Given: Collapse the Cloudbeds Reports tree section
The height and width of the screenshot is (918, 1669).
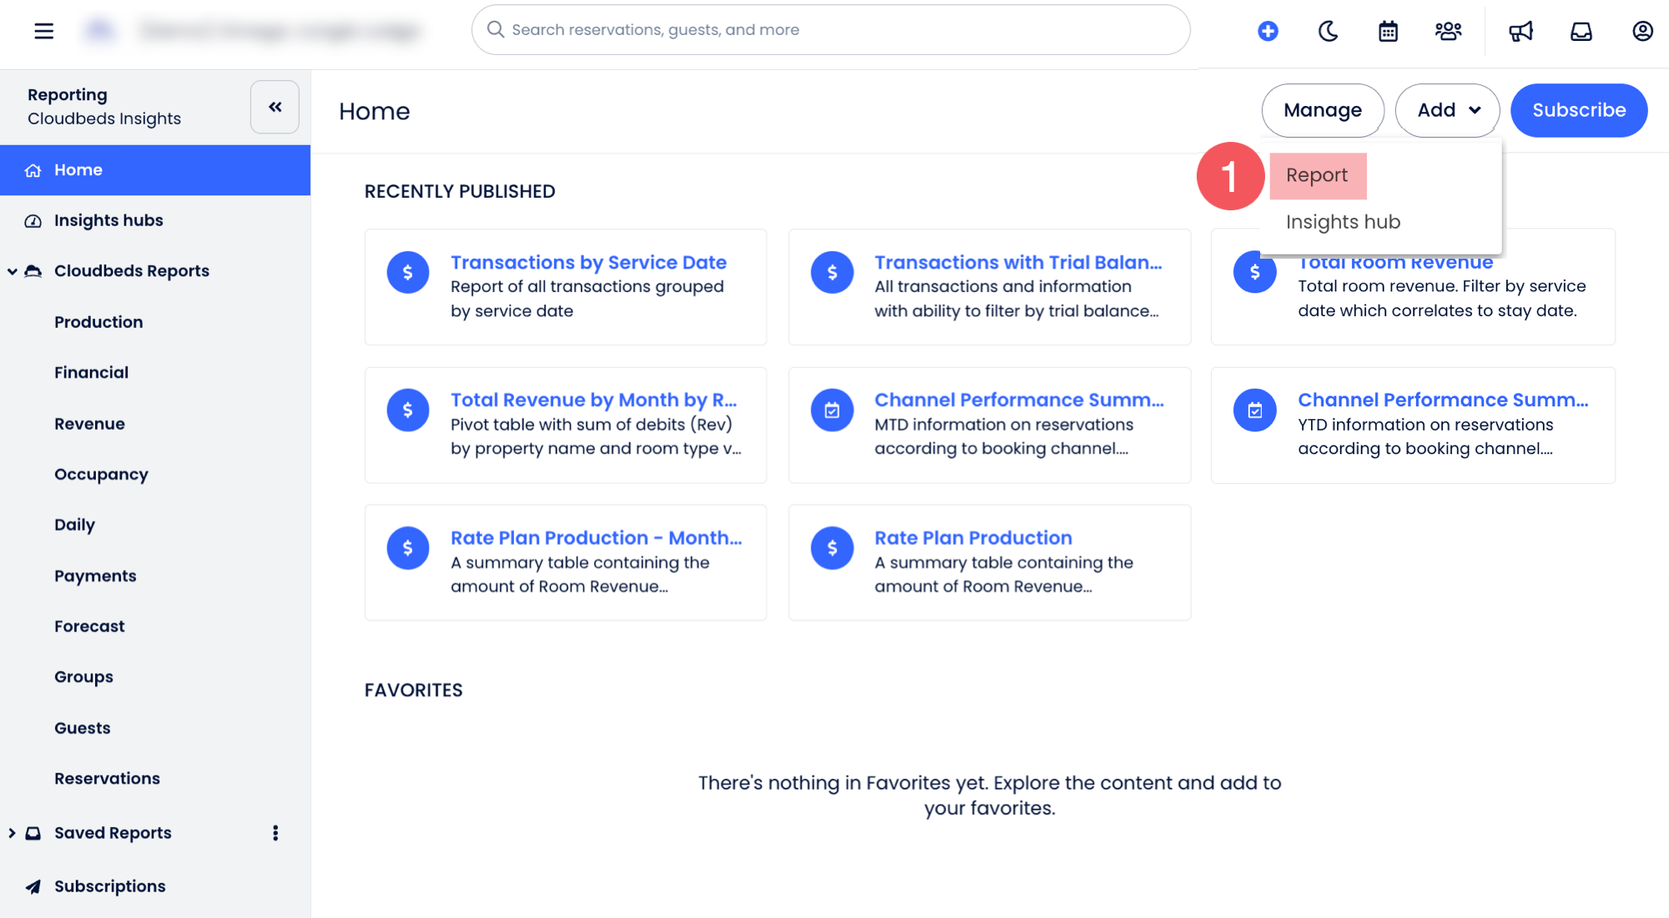Looking at the screenshot, I should click(13, 271).
